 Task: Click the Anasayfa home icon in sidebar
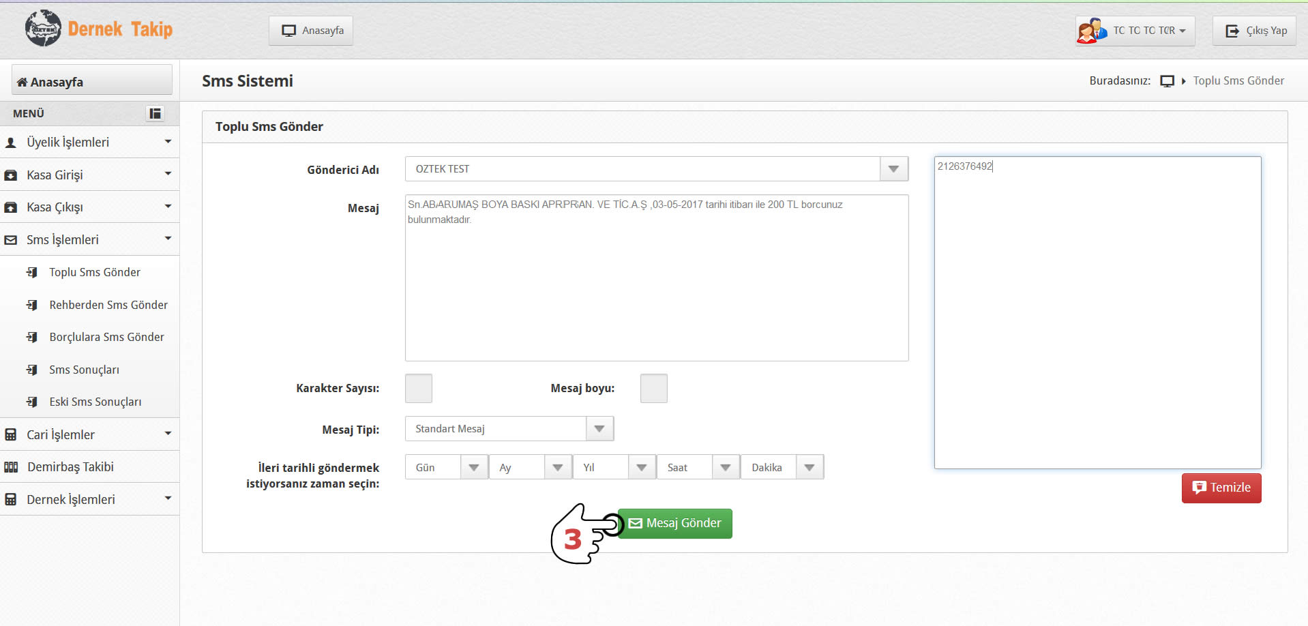23,83
